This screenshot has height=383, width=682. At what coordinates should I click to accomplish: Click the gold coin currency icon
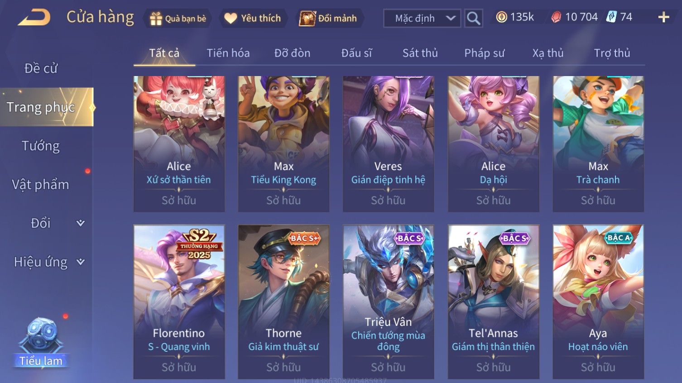tap(501, 17)
